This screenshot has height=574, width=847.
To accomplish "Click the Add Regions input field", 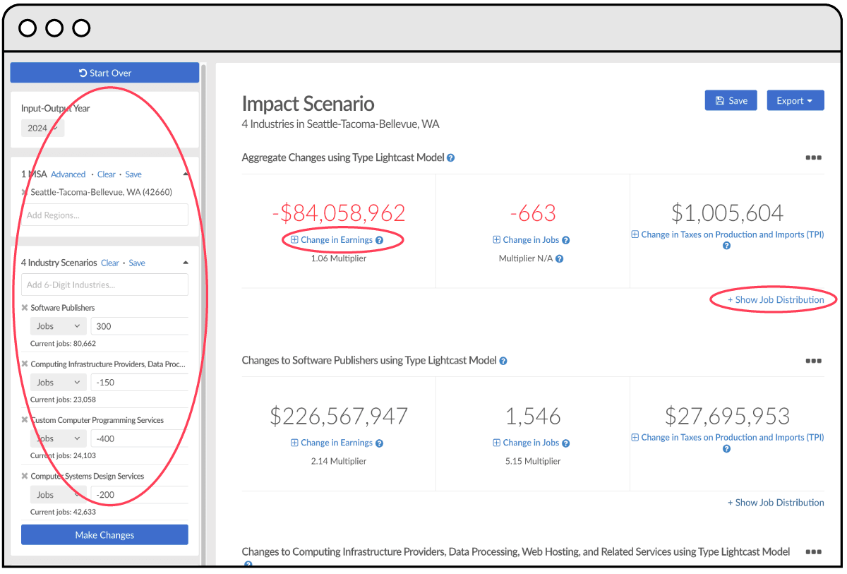I will point(104,215).
